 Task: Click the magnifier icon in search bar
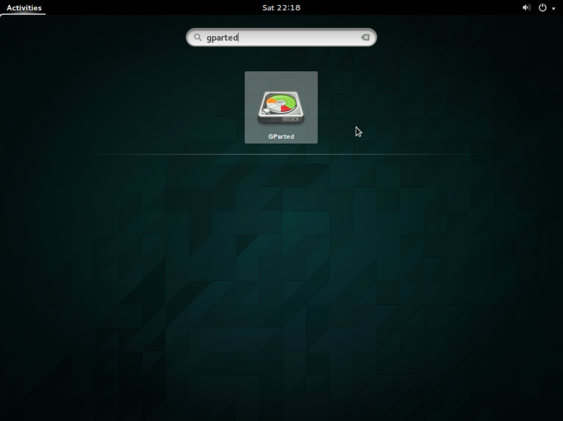pos(198,37)
